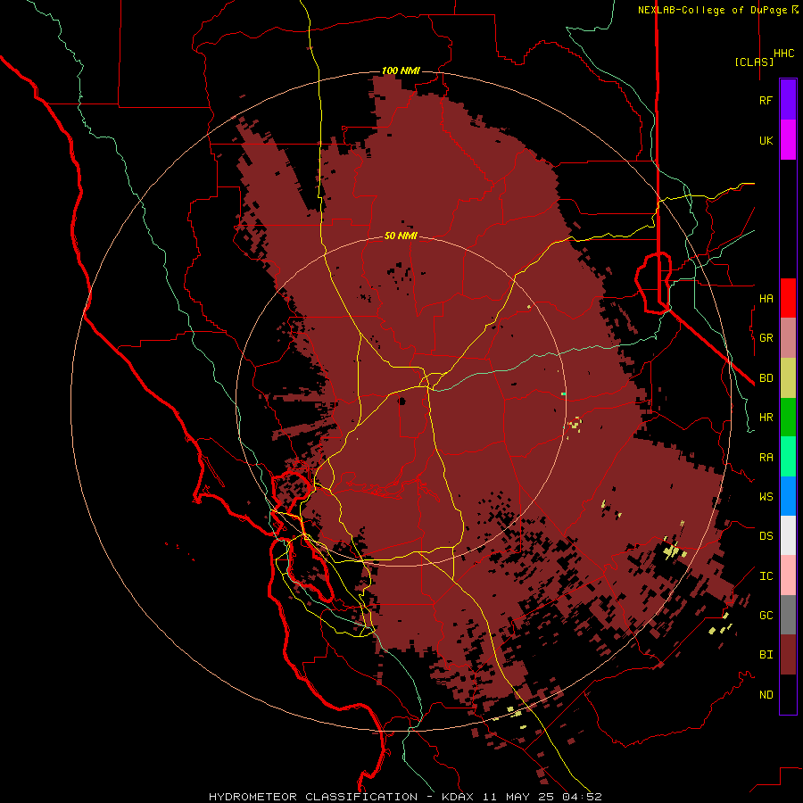Click the GC legend label
The image size is (803, 803).
point(766,615)
